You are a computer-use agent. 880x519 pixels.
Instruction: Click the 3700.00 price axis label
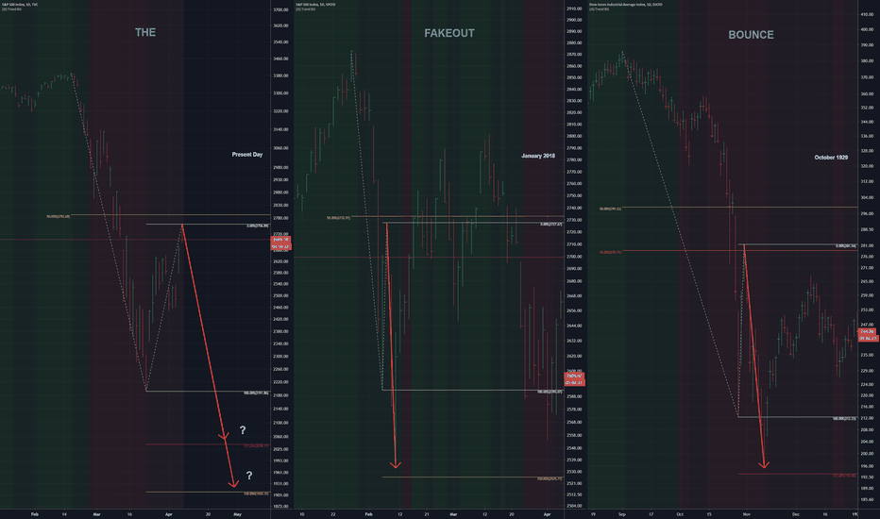pos(280,10)
